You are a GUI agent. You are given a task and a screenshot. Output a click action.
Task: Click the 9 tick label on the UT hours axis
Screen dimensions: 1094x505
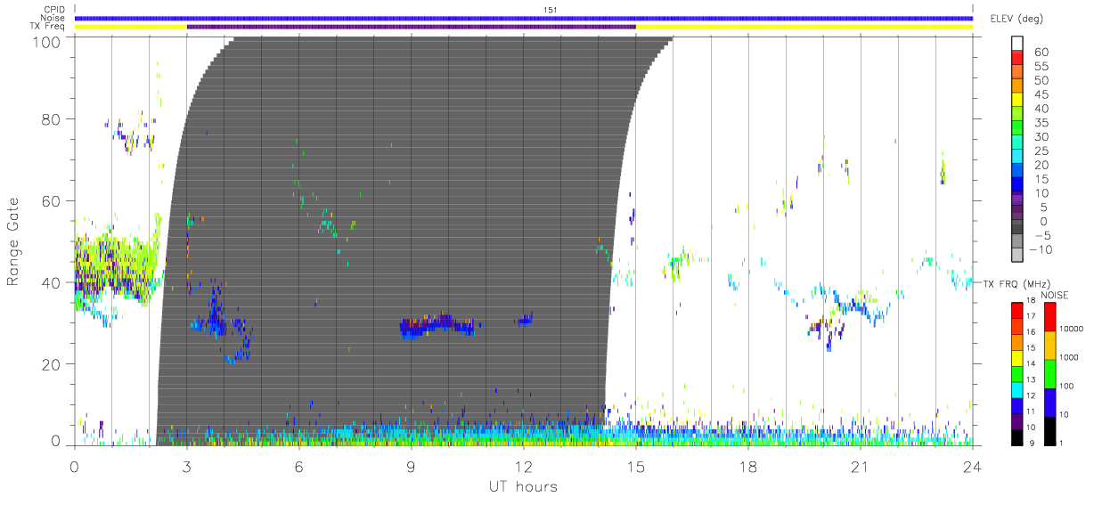[x=412, y=465]
